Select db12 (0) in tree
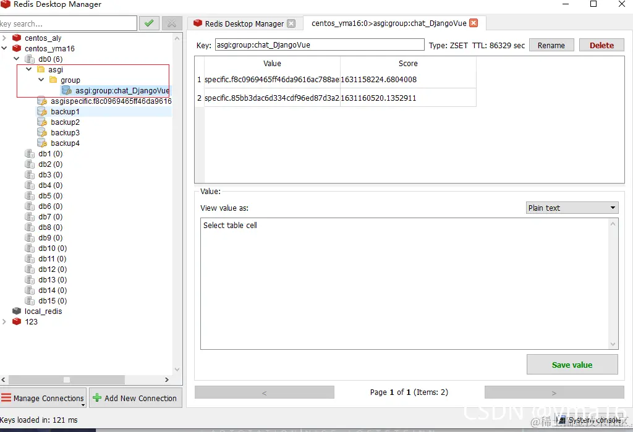 pos(53,269)
